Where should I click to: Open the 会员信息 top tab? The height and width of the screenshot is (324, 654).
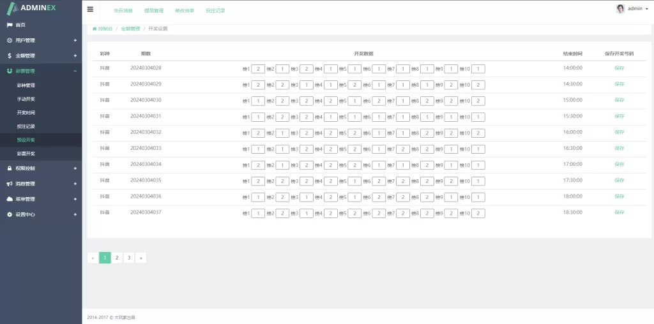(123, 11)
